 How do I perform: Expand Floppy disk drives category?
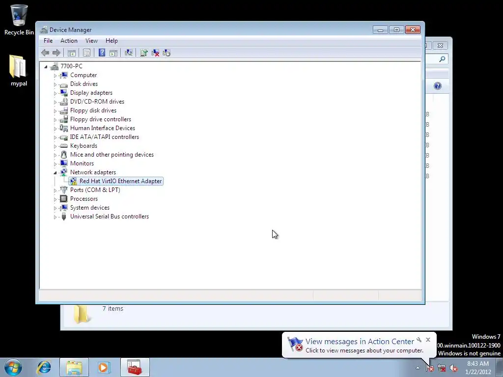tap(55, 111)
